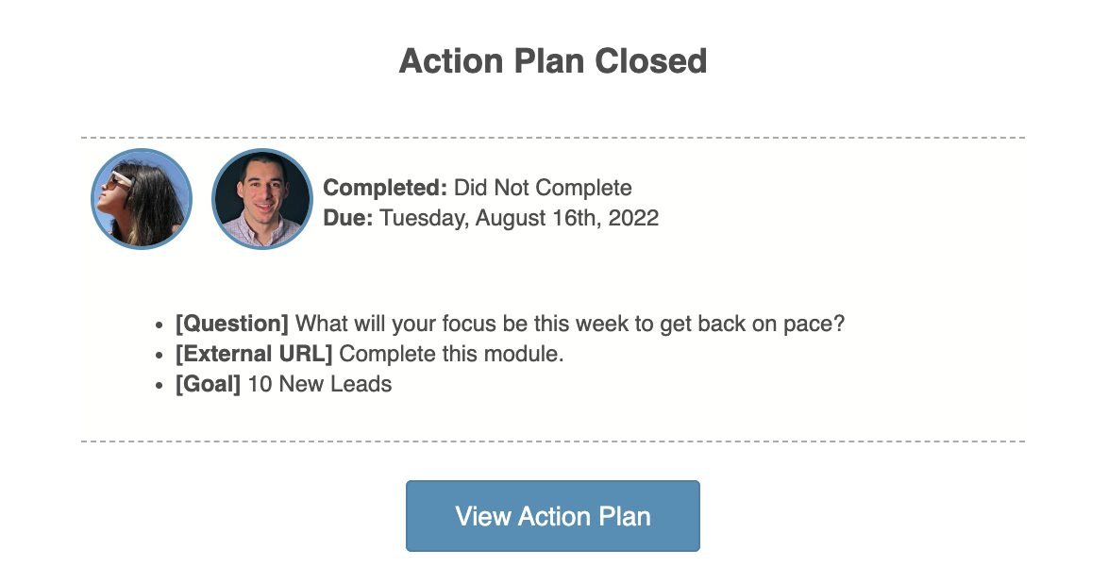Click the Completed: label
1108x583 pixels.
[383, 188]
